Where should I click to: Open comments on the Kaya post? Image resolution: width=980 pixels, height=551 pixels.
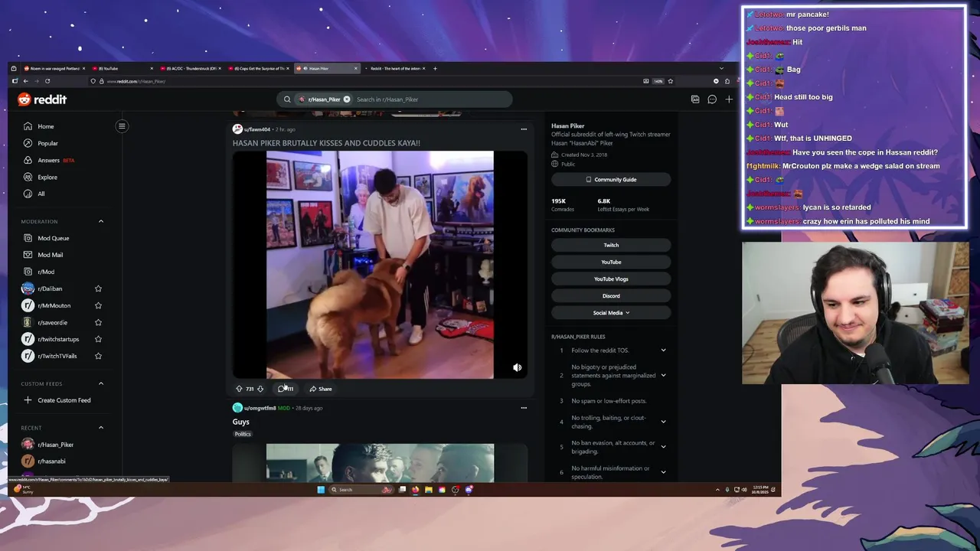286,389
